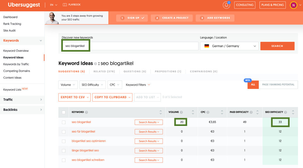The width and height of the screenshot is (303, 168).
Task: Switch to ALL results toggle
Action: pos(253,85)
